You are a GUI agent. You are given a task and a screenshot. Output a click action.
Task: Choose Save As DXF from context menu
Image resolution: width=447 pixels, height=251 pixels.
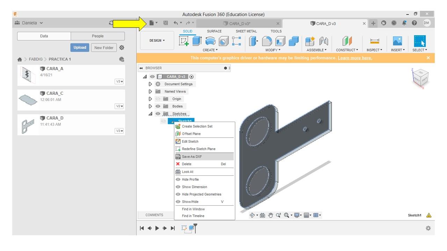pos(204,157)
